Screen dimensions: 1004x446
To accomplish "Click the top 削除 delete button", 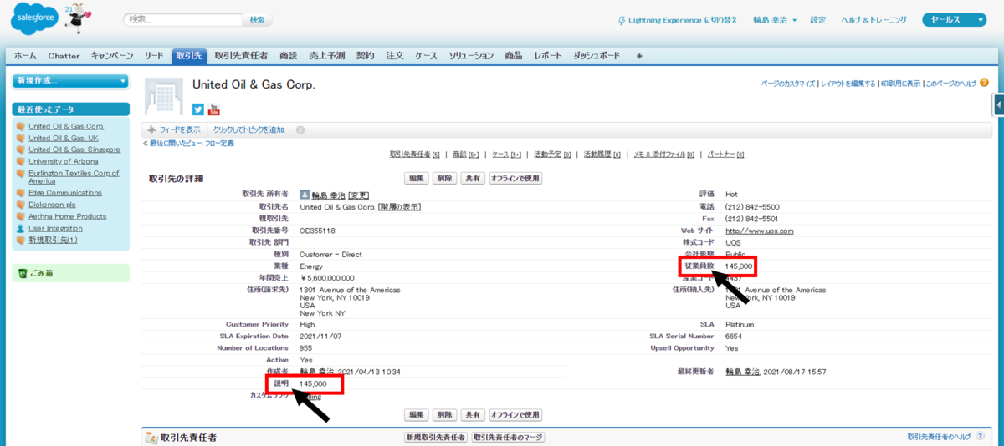I will click(445, 178).
